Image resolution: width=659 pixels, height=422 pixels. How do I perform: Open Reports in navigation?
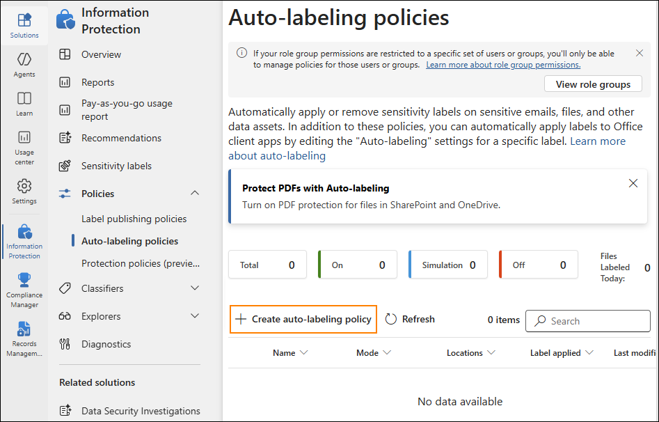98,82
